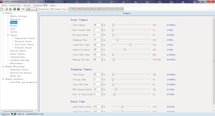Collapse the Module Monitoring tree node
The image size is (215, 116).
3,67
